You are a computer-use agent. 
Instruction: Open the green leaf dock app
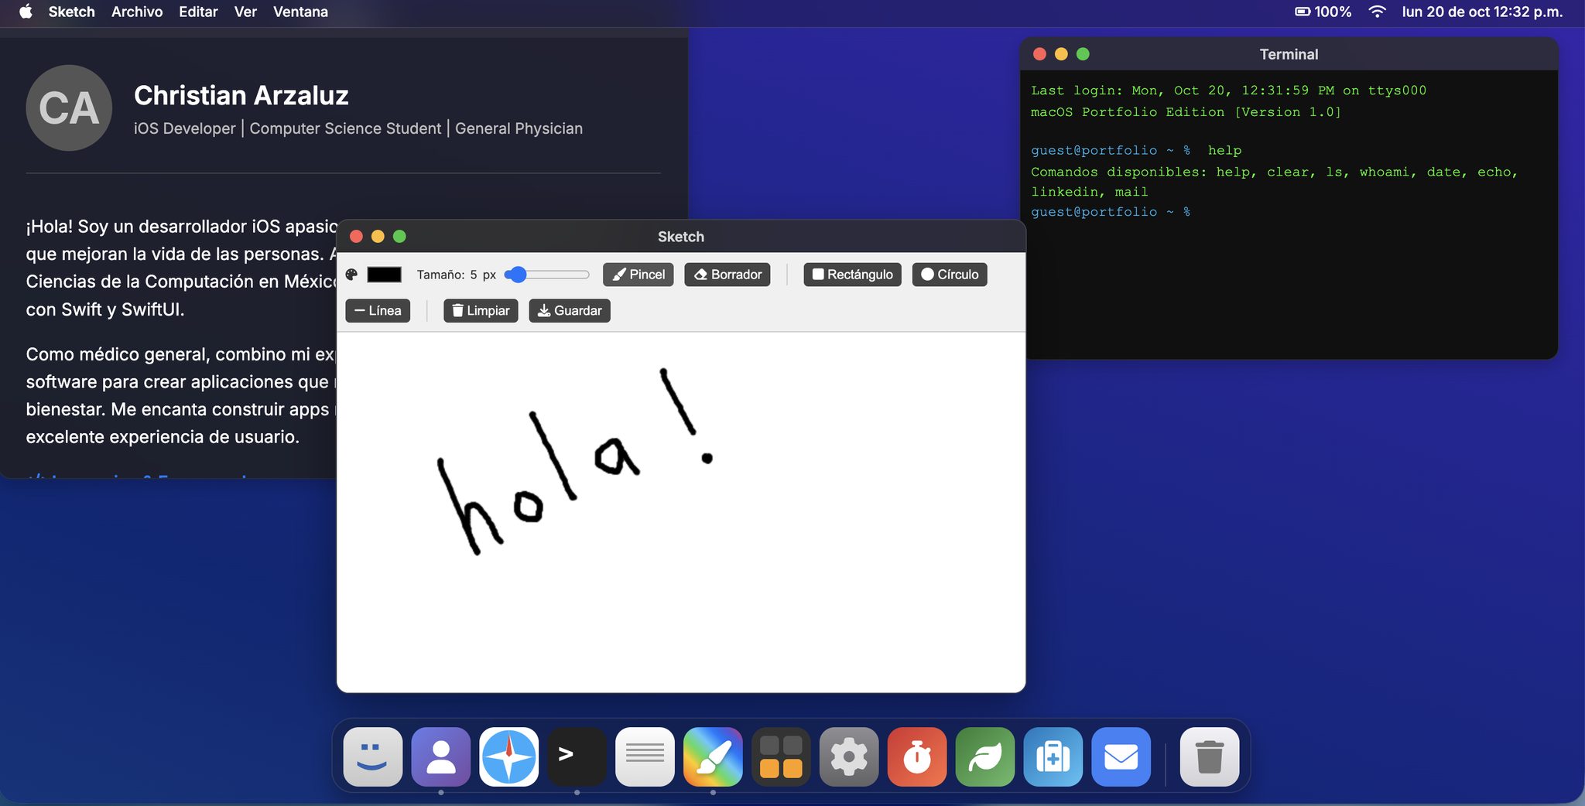point(985,756)
